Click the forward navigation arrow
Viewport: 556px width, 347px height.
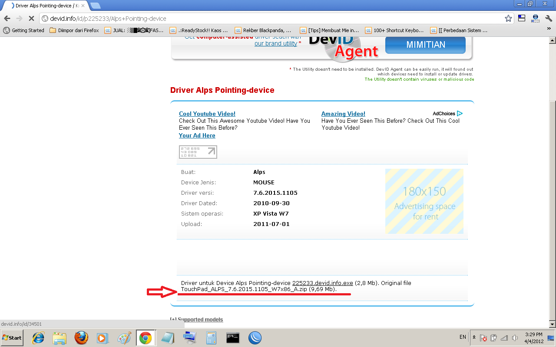[19, 19]
